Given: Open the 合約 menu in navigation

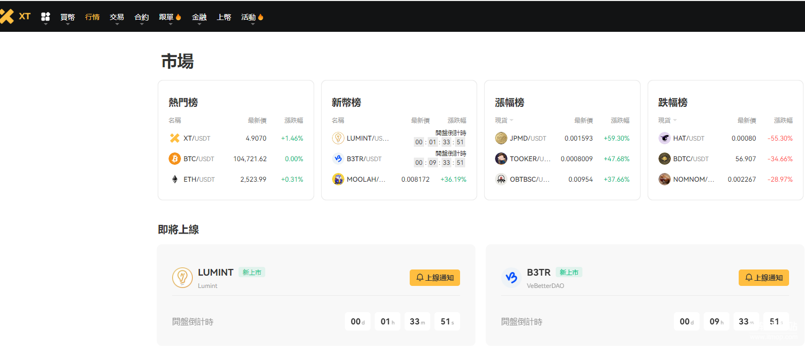Looking at the screenshot, I should 141,17.
